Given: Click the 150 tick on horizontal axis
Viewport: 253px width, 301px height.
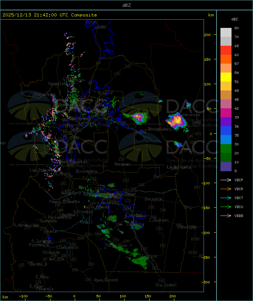Looking at the screenshot, I should pyautogui.click(x=148, y=296).
